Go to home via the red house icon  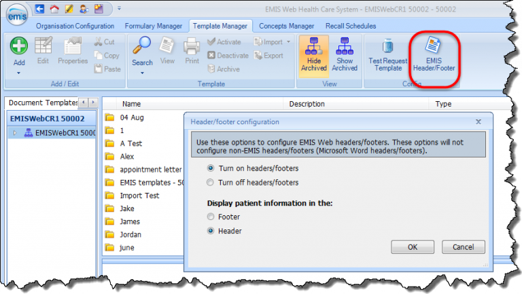54,9
